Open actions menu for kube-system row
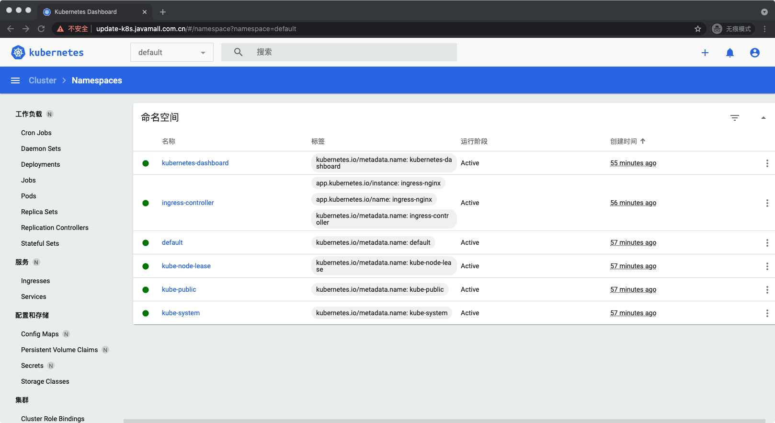This screenshot has width=775, height=423. pyautogui.click(x=767, y=313)
